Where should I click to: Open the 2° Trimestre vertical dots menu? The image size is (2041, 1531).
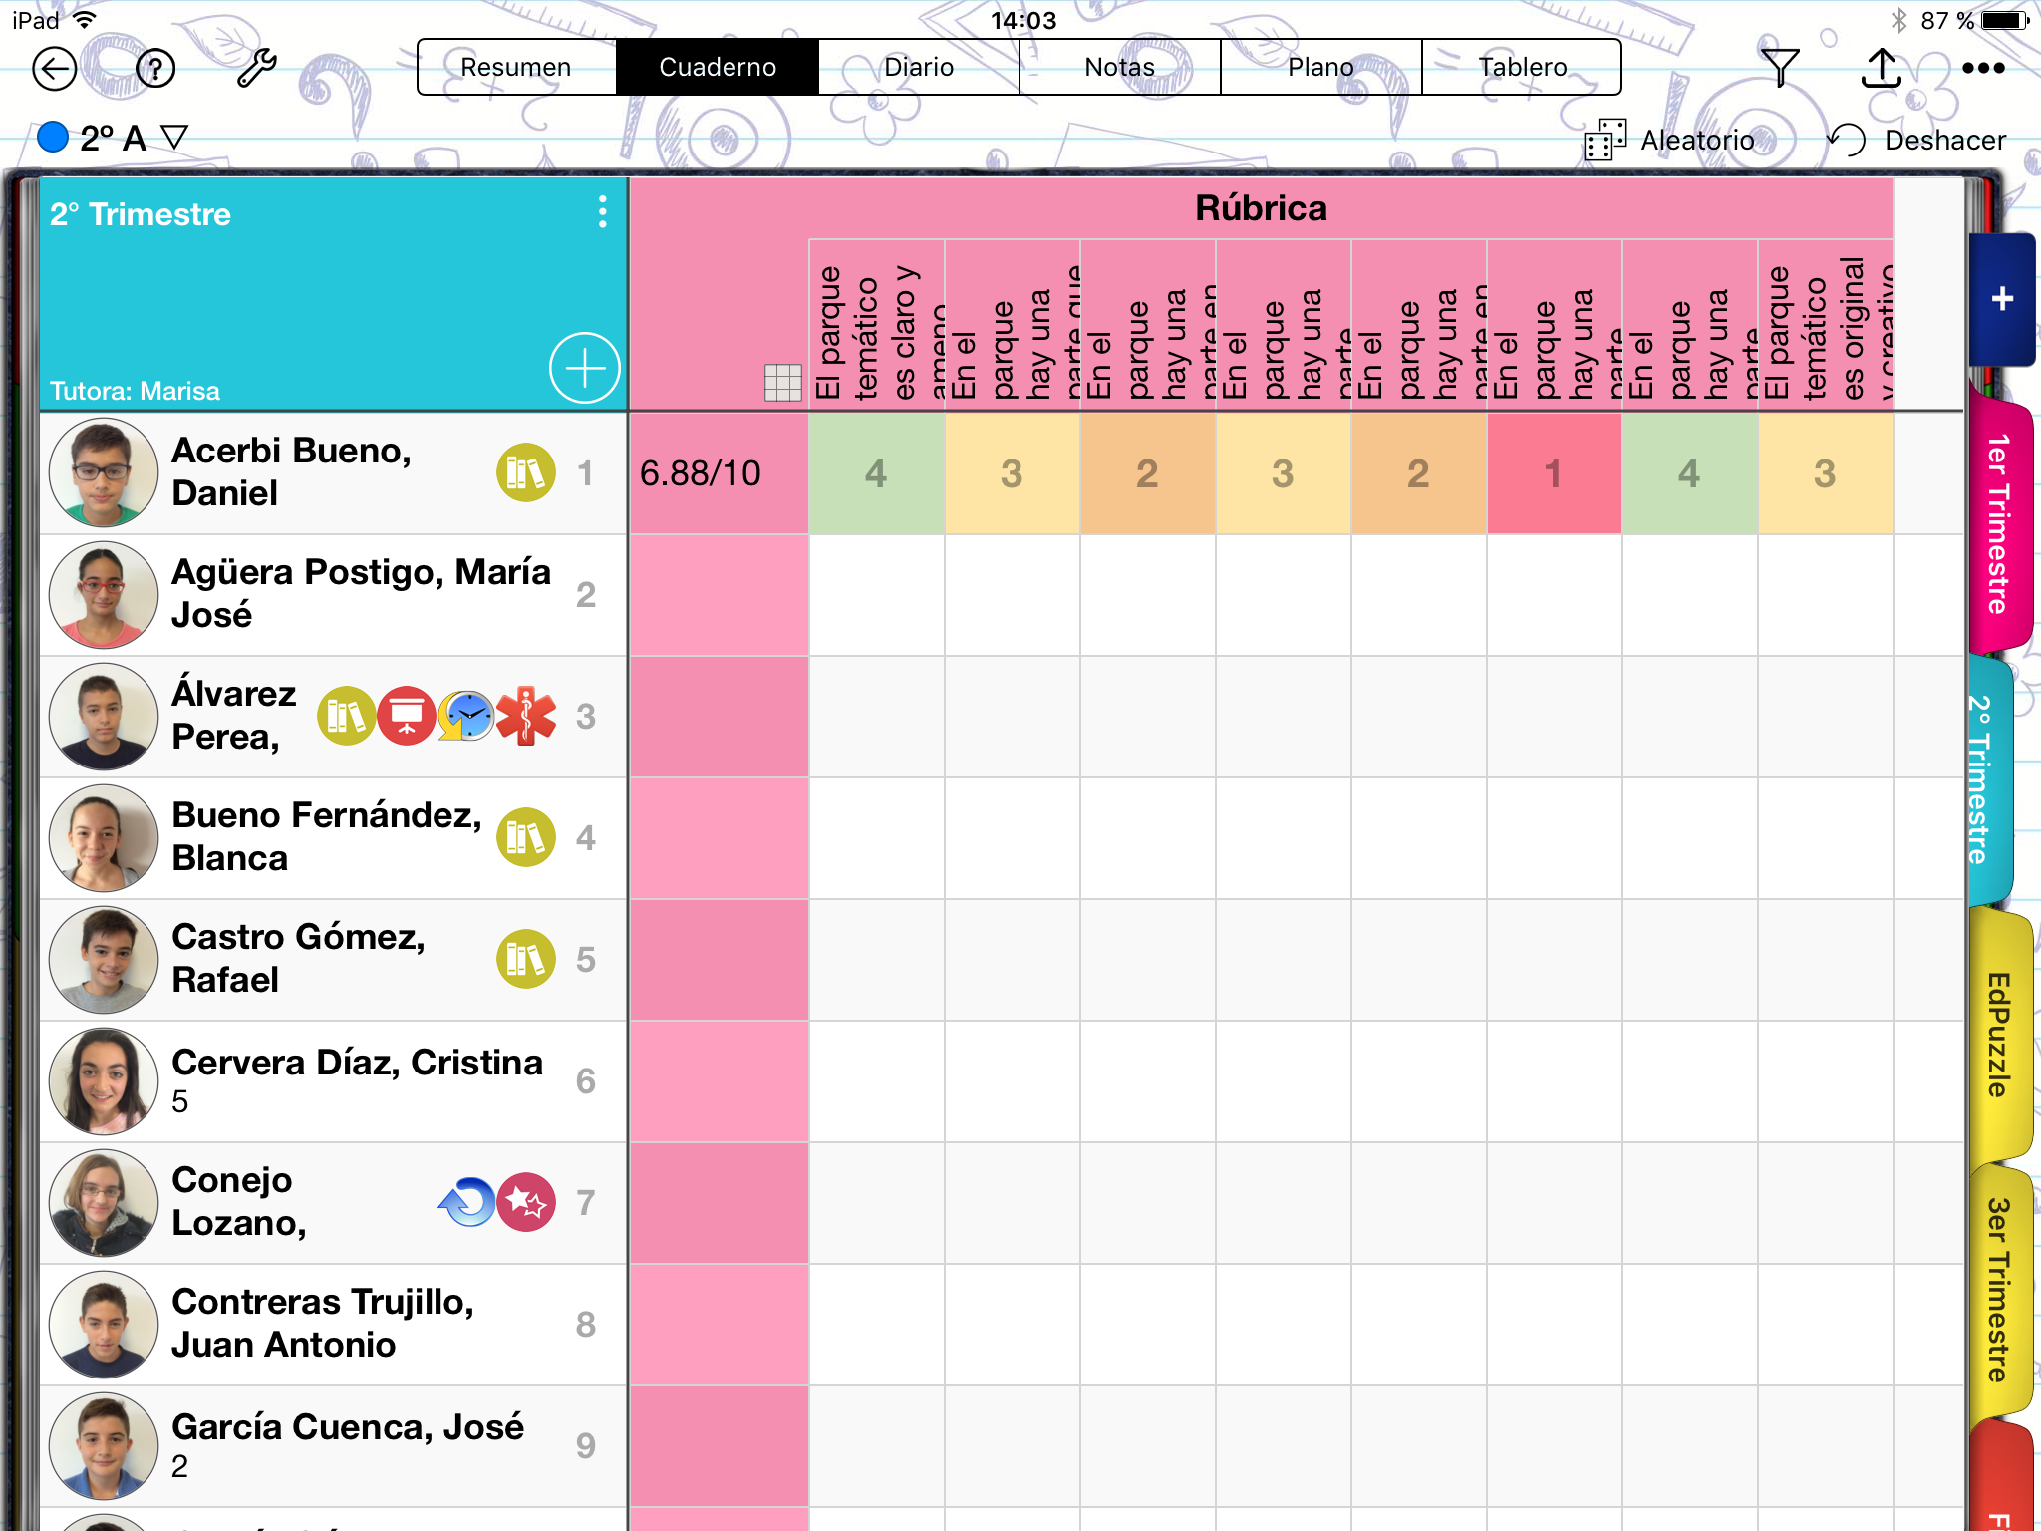coord(602,212)
